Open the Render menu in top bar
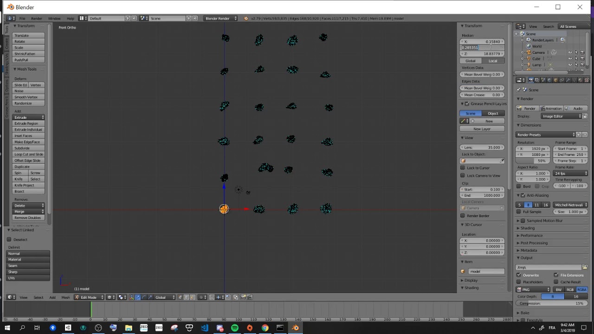Screen dimensions: 594x334 [x=37, y=18]
